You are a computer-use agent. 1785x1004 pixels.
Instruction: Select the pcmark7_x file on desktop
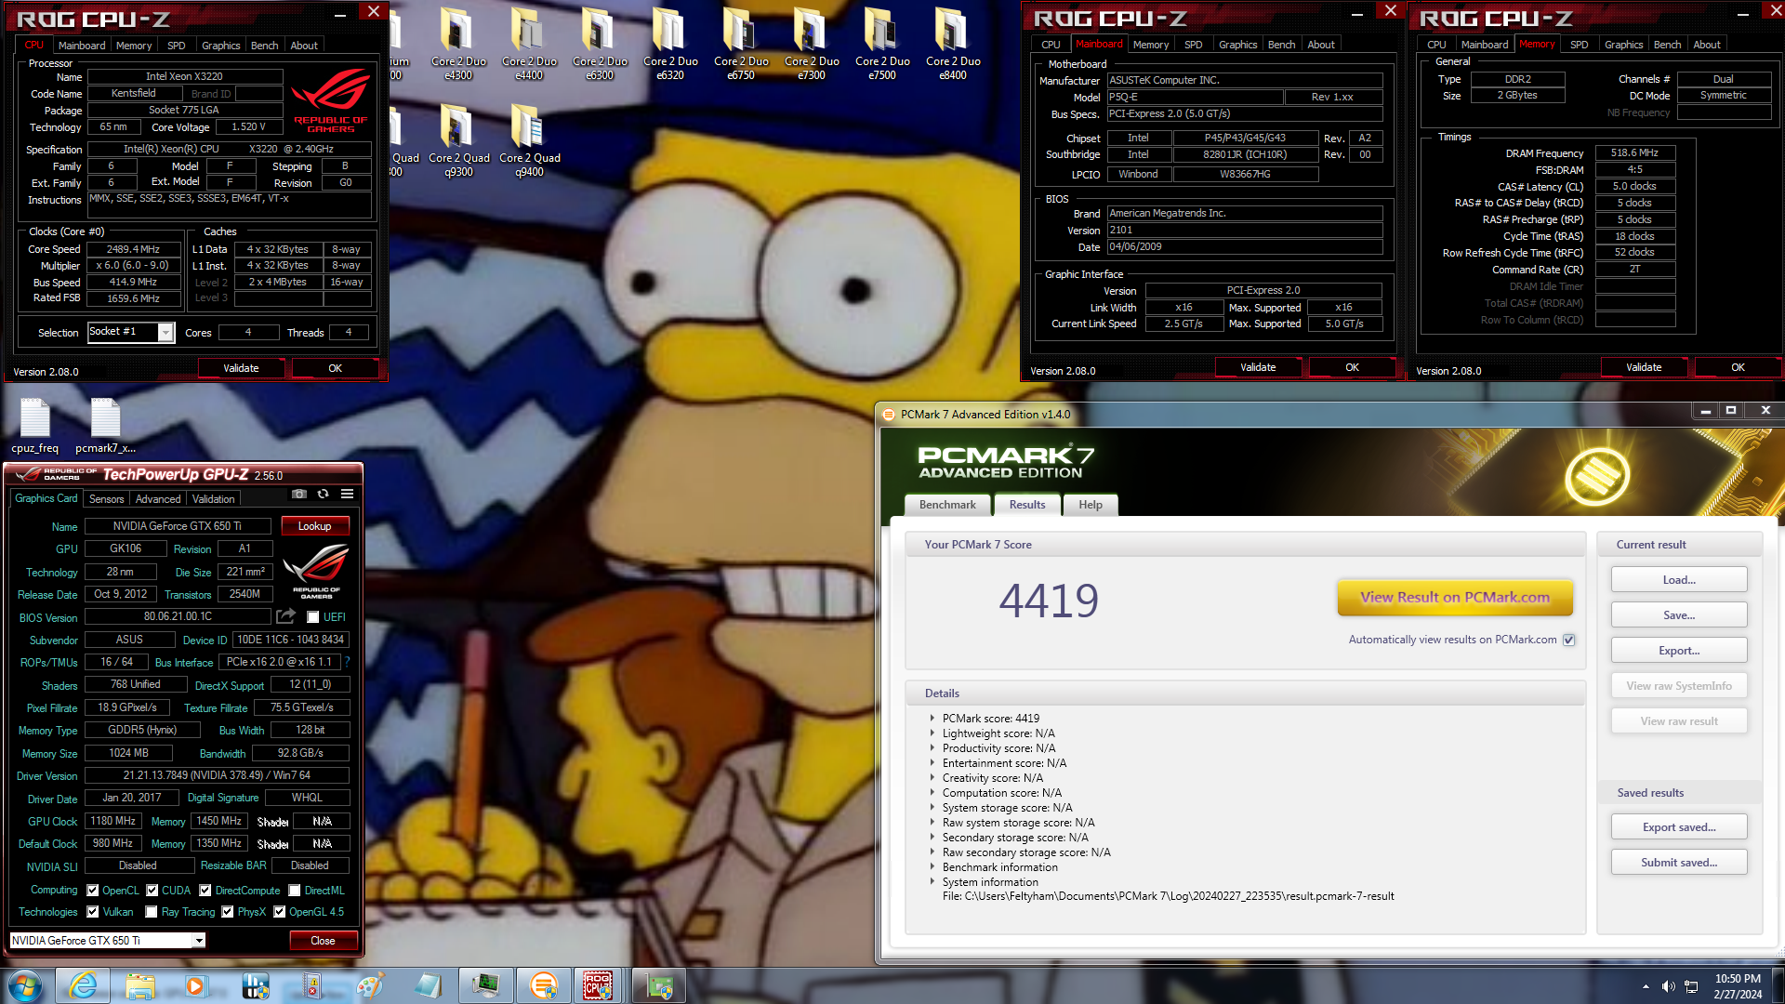[x=105, y=426]
